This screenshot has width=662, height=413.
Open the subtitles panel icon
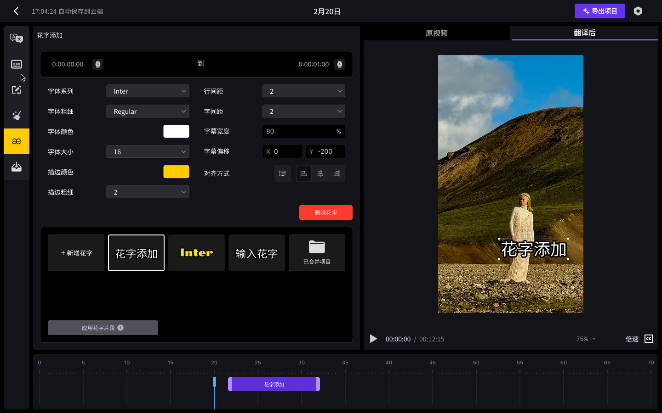17,64
